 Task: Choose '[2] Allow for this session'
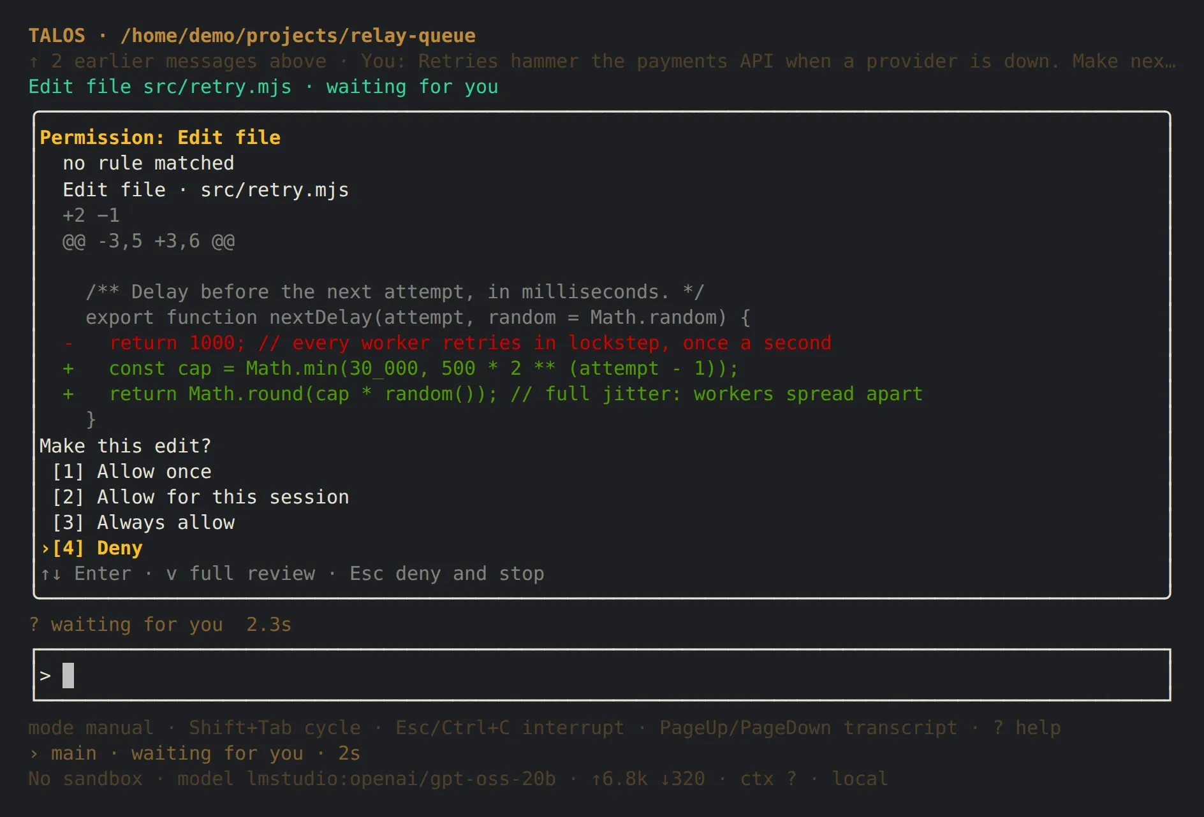(x=201, y=497)
